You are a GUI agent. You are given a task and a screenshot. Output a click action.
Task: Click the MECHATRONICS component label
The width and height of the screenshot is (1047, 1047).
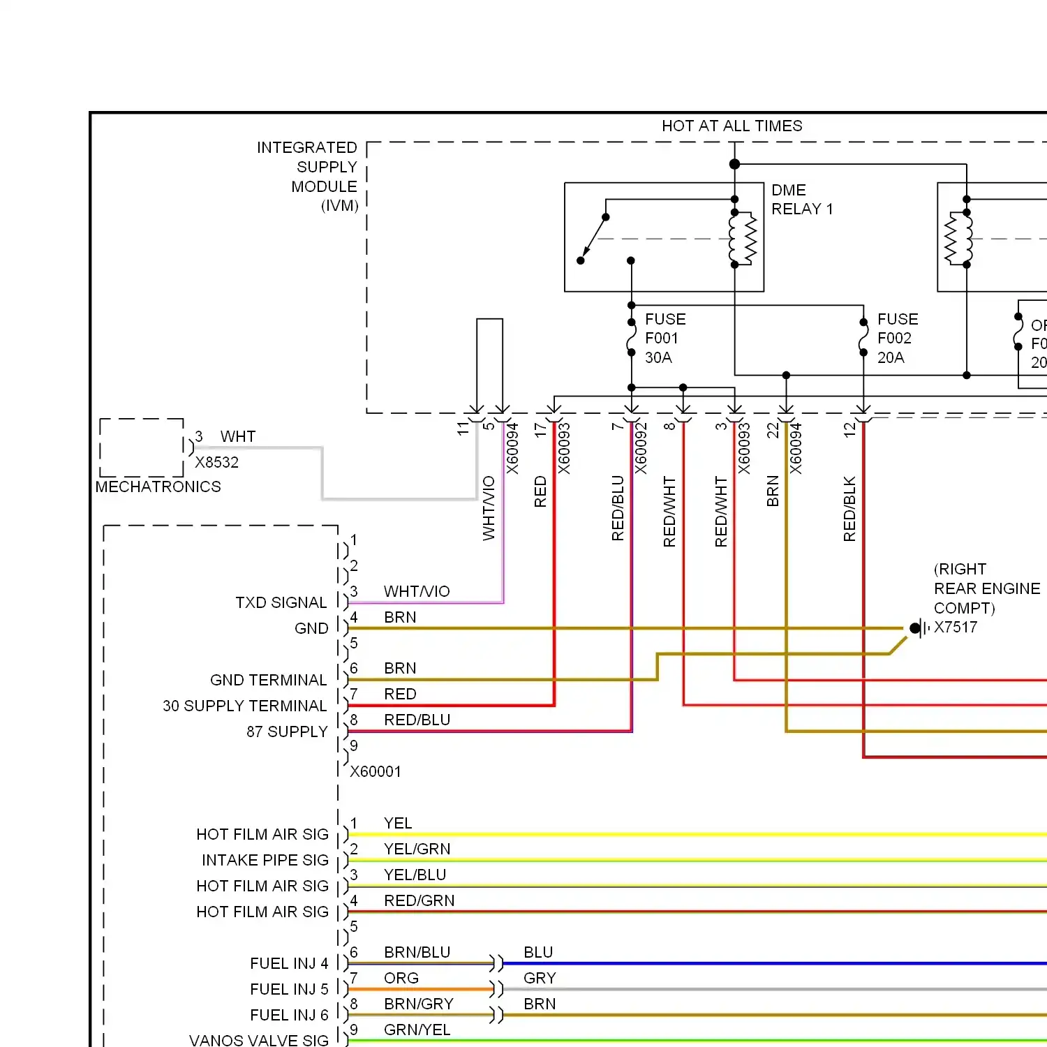pyautogui.click(x=158, y=487)
